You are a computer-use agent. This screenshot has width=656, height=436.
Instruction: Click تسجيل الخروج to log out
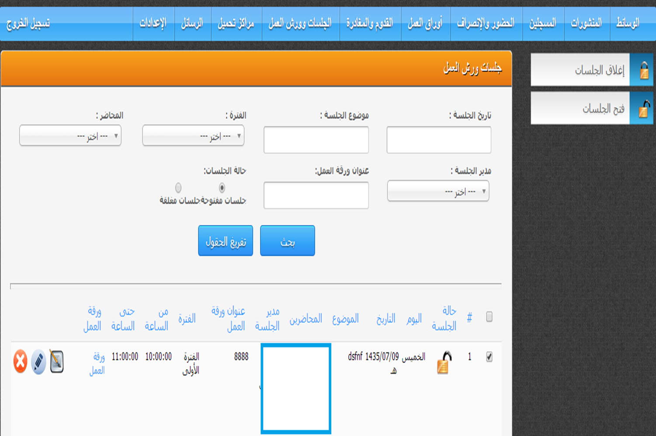tap(28, 24)
